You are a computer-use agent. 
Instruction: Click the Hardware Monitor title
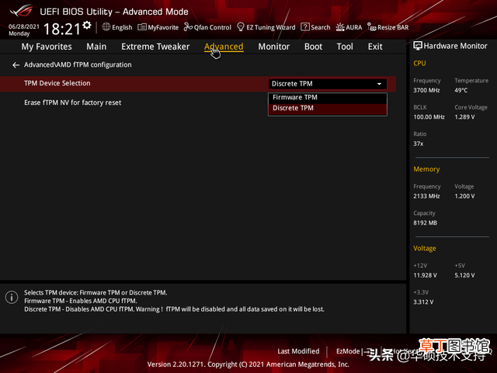coord(455,46)
